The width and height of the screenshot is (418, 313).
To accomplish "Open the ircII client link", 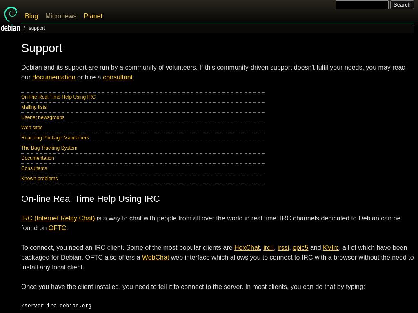I will click(x=269, y=247).
